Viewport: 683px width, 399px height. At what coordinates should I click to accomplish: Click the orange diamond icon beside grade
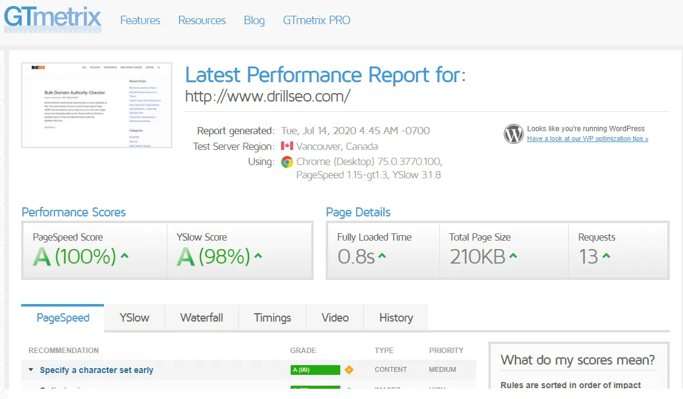pyautogui.click(x=349, y=370)
